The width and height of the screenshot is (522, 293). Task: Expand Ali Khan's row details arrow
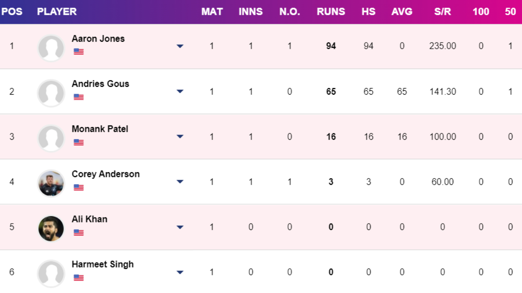tap(180, 227)
